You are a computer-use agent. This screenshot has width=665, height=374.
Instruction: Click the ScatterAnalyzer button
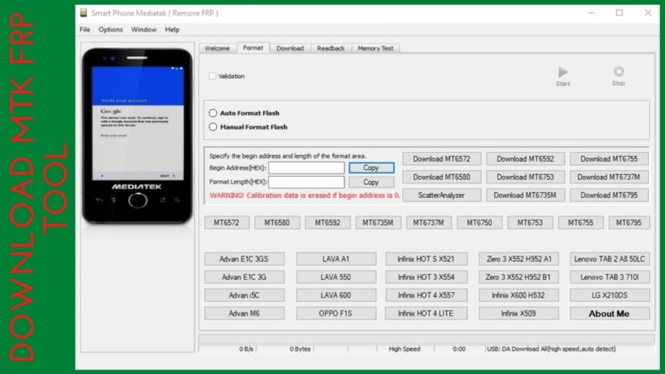pos(442,195)
